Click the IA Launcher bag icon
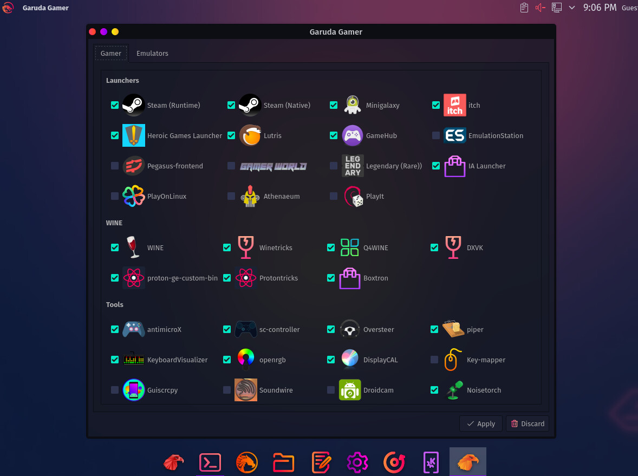 pos(454,166)
